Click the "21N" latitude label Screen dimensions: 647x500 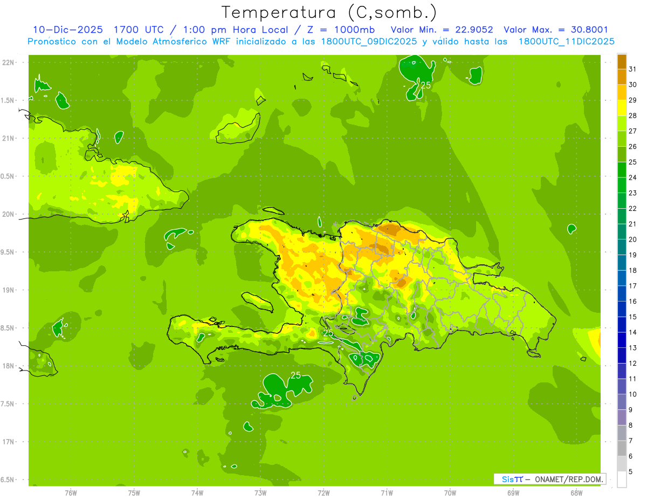tap(9, 139)
